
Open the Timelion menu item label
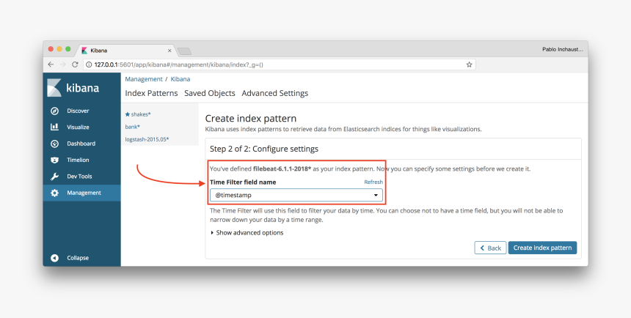pos(78,160)
